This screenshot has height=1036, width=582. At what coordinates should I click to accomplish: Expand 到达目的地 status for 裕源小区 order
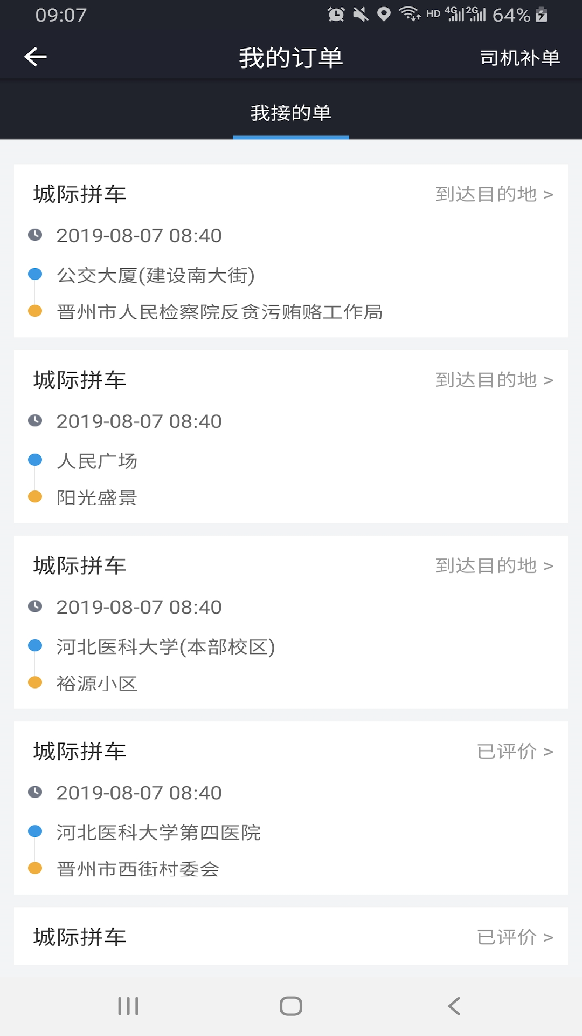(x=494, y=565)
